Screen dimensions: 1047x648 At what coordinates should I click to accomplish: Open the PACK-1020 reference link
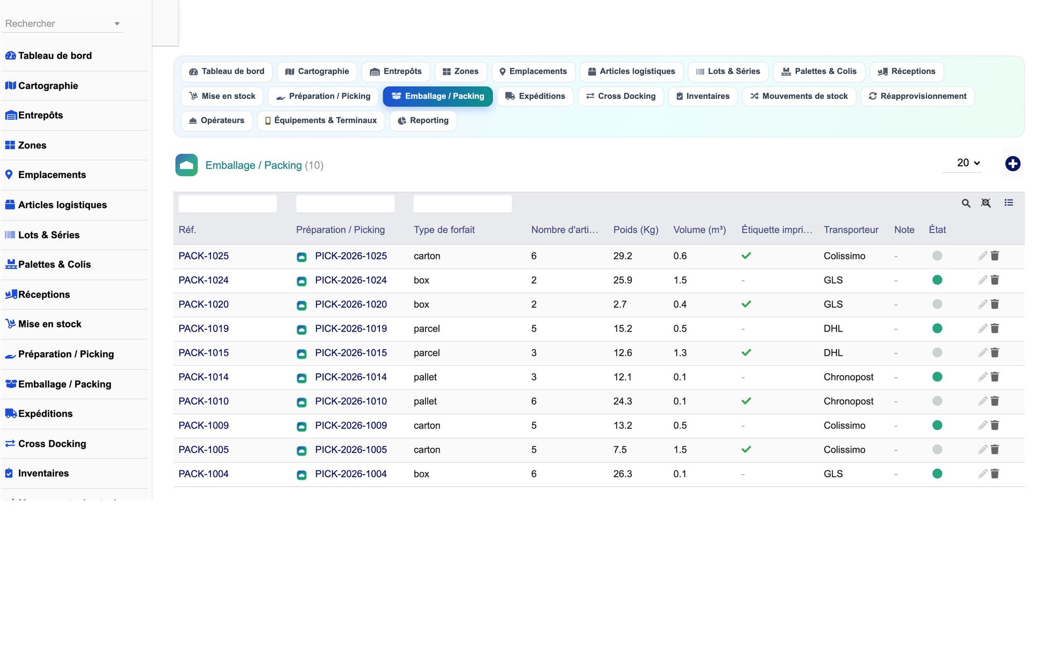coord(203,304)
